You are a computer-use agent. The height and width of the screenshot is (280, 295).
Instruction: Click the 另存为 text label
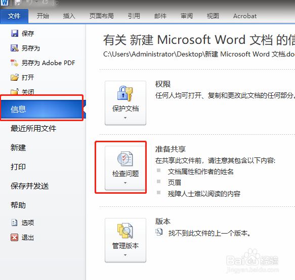[x=31, y=48]
